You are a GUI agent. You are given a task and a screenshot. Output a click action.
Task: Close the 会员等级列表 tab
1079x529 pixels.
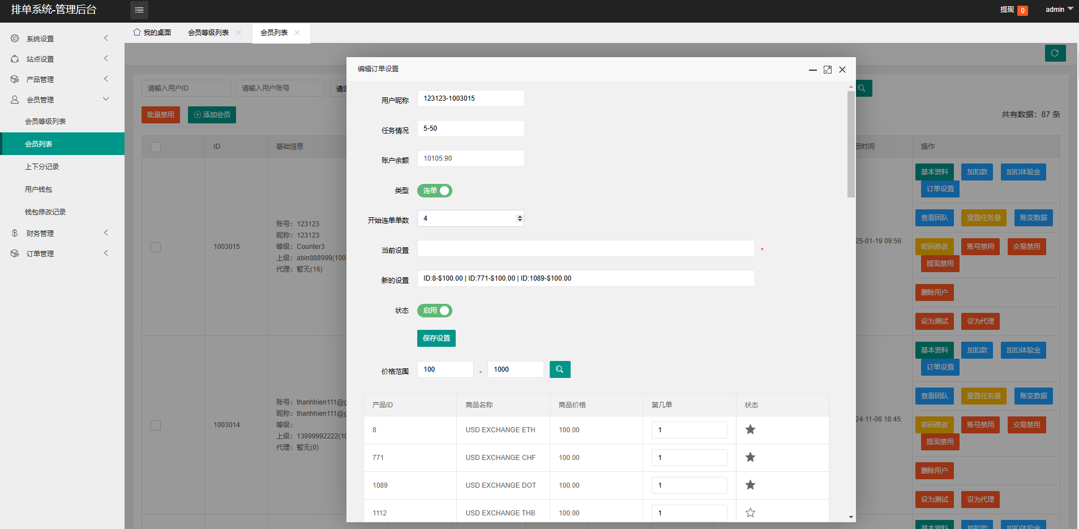pos(238,33)
